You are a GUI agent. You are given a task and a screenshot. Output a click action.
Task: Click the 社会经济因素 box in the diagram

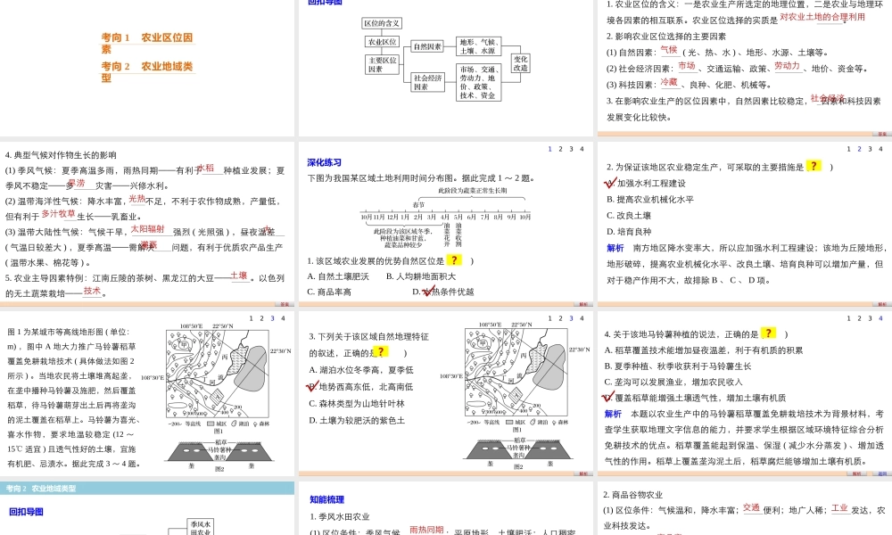point(427,82)
